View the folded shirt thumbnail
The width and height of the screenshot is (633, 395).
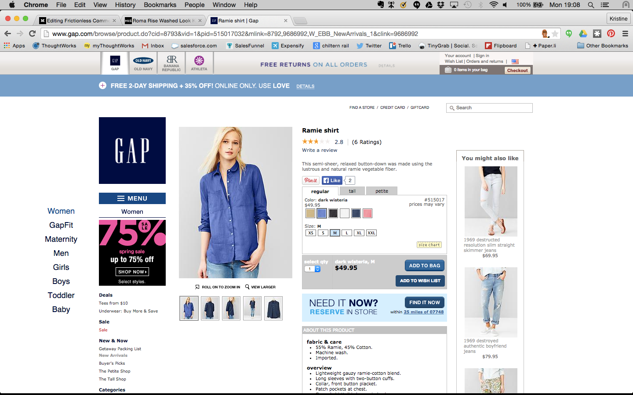tap(273, 308)
